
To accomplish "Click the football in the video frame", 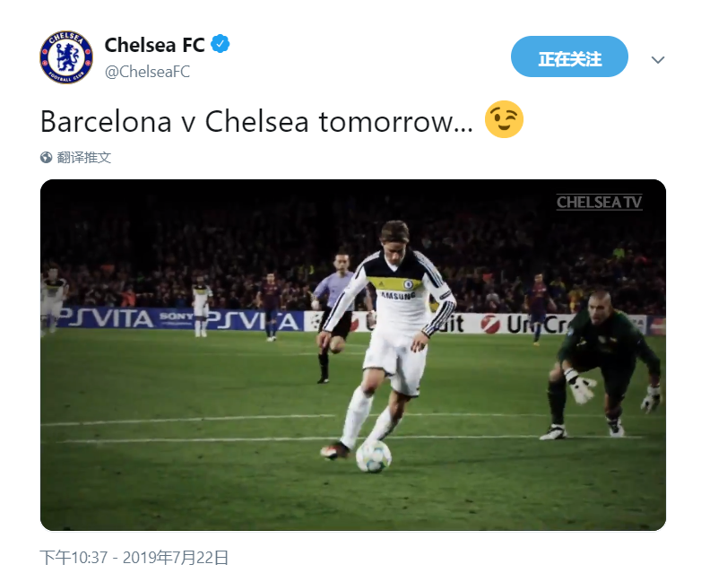I will [373, 456].
